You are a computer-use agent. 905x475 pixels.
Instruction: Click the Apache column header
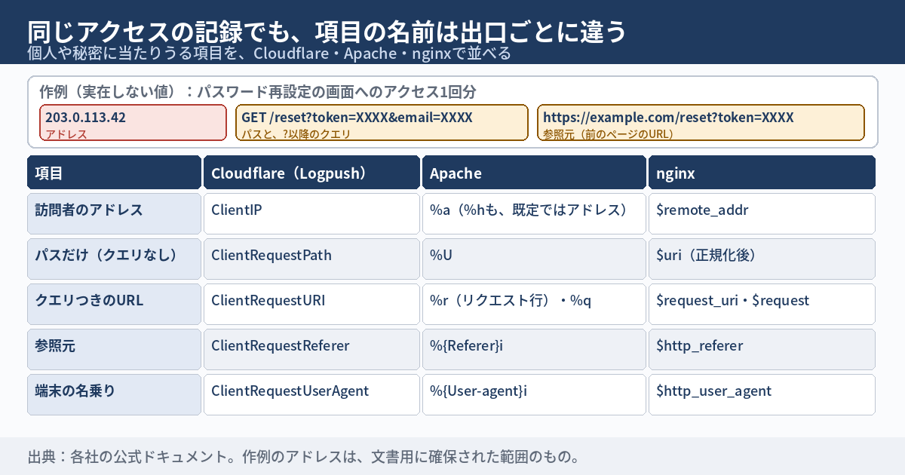pyautogui.click(x=534, y=173)
